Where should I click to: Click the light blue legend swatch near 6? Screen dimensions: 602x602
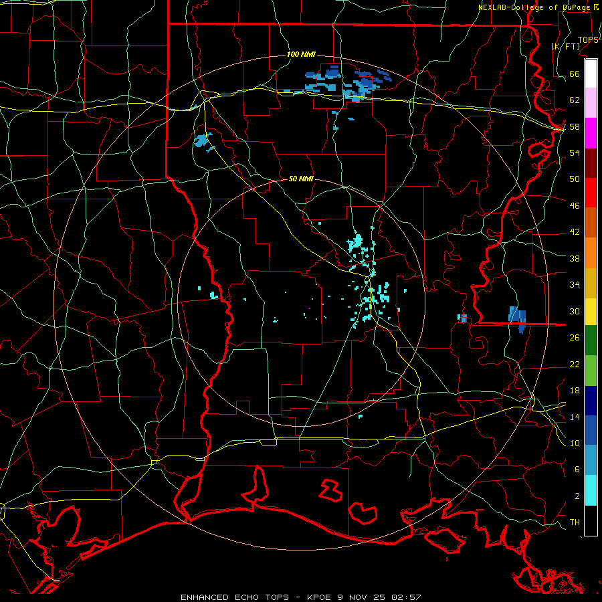tap(591, 460)
